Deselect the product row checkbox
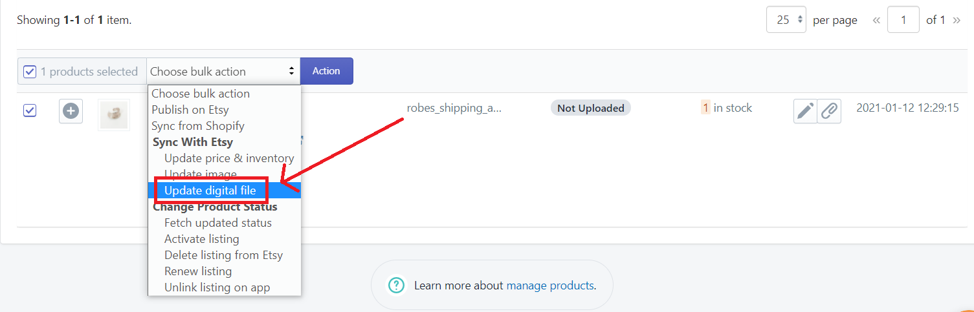 [x=30, y=111]
